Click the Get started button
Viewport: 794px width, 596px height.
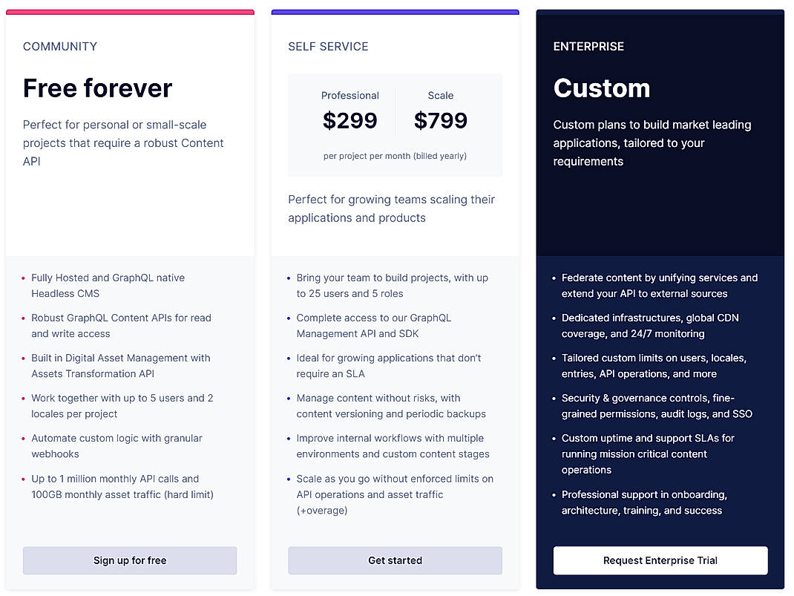395,560
